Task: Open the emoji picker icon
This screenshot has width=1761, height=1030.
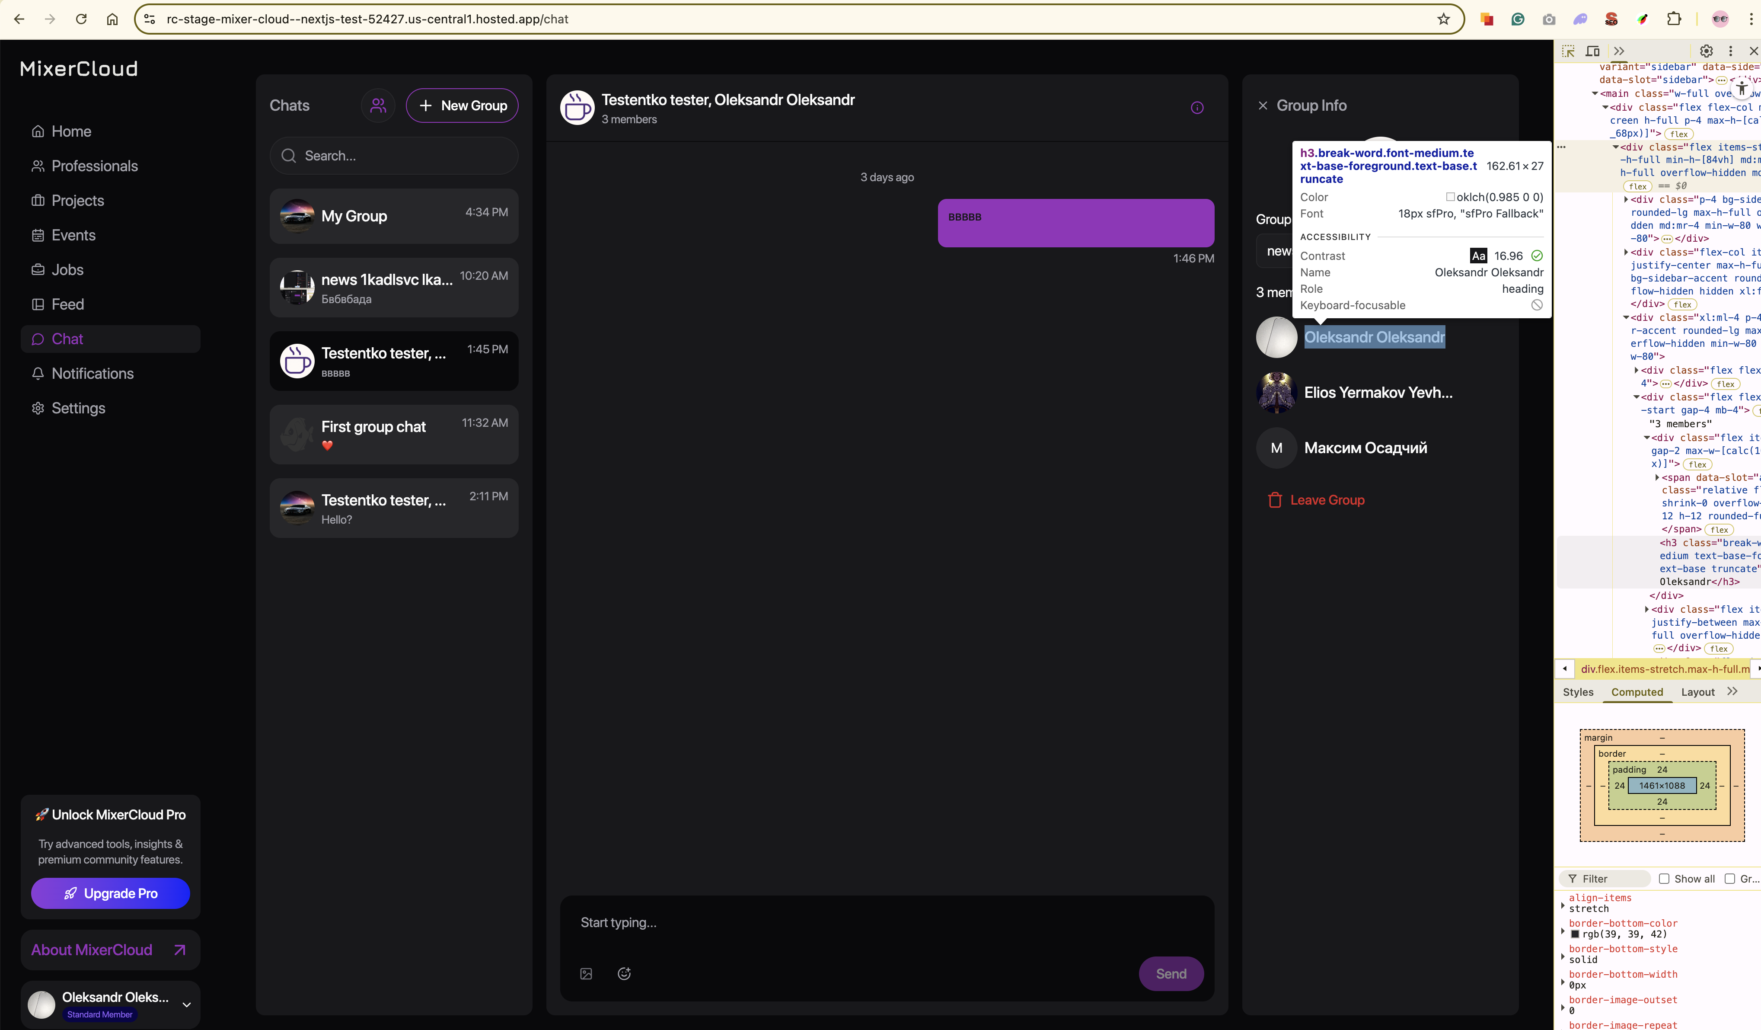Action: tap(624, 973)
